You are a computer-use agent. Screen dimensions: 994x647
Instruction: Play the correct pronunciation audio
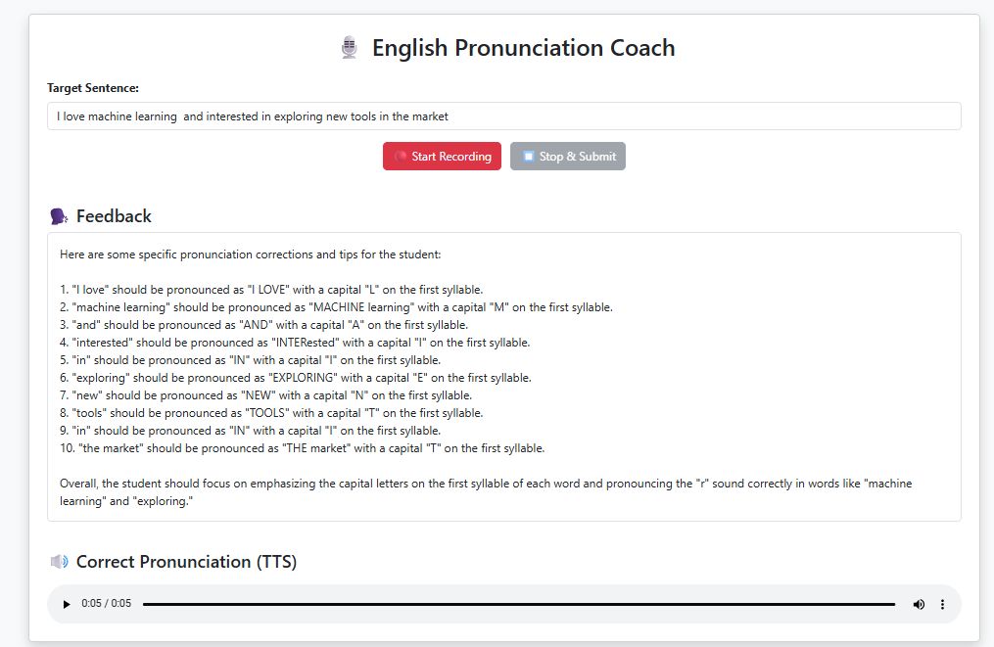point(67,605)
